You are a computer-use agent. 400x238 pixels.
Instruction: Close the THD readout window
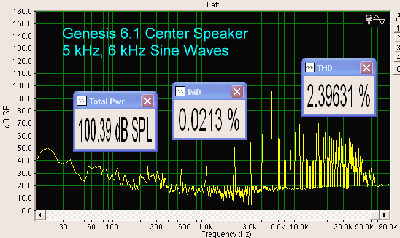click(x=367, y=68)
